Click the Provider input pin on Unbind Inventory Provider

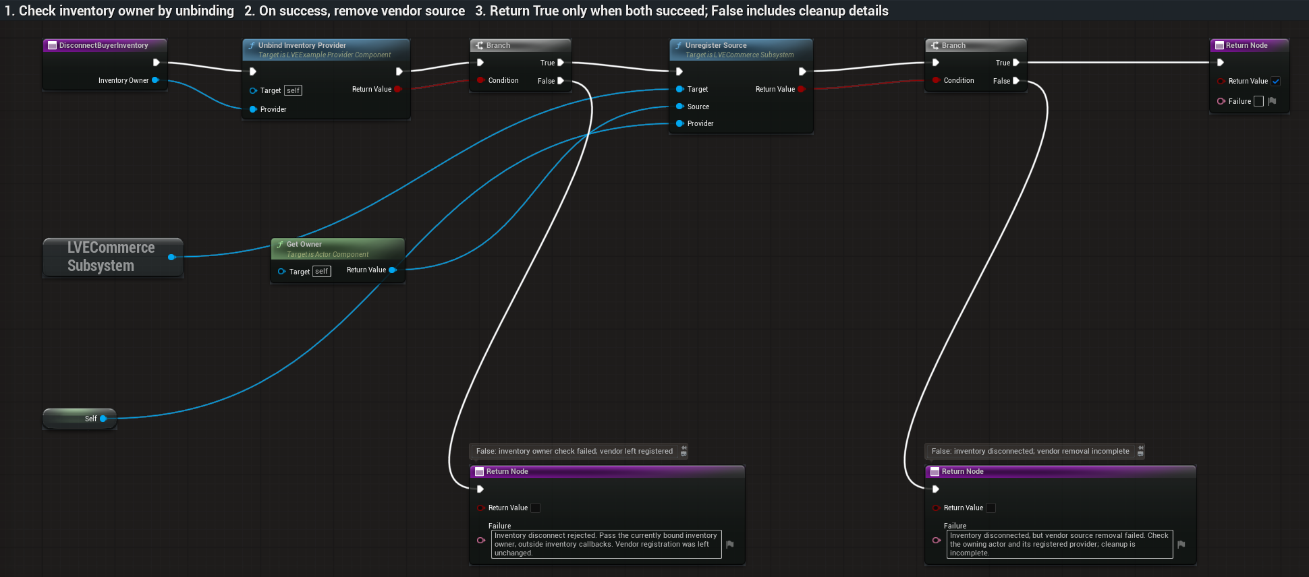[253, 109]
